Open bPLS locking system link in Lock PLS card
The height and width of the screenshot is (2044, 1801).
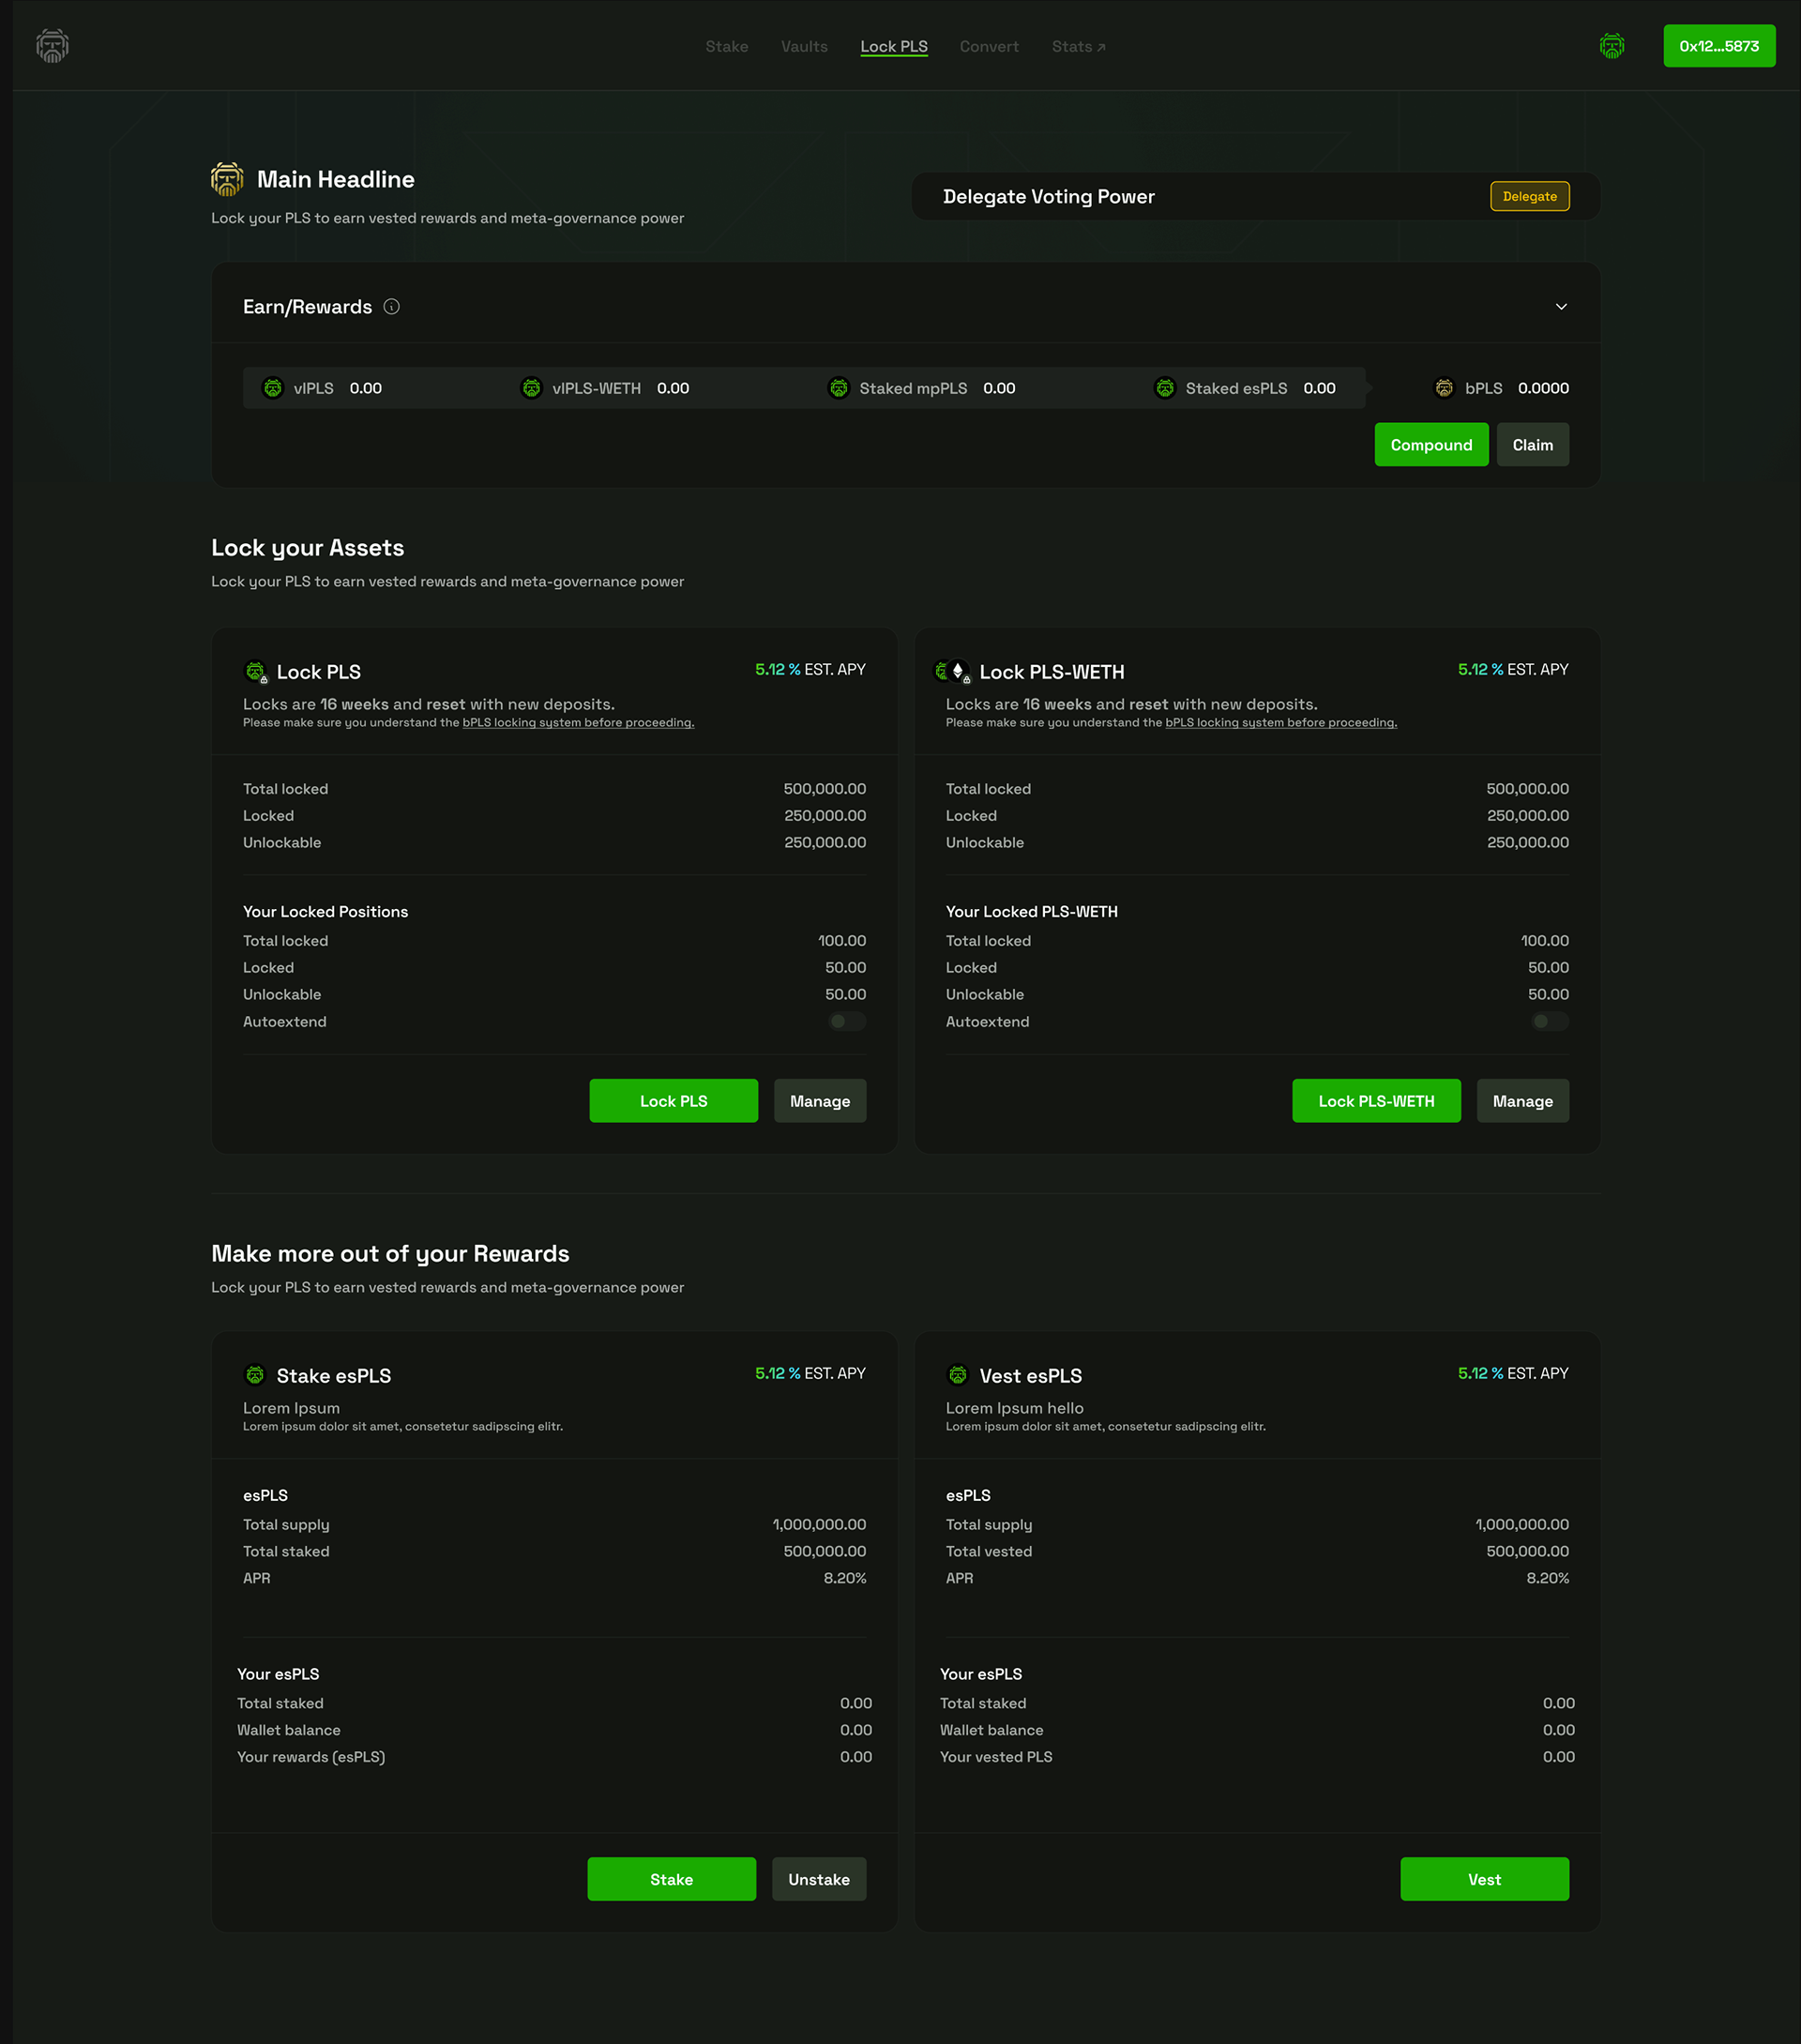point(578,723)
